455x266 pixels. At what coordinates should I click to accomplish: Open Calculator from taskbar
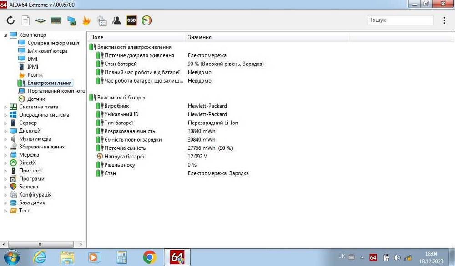point(121,257)
